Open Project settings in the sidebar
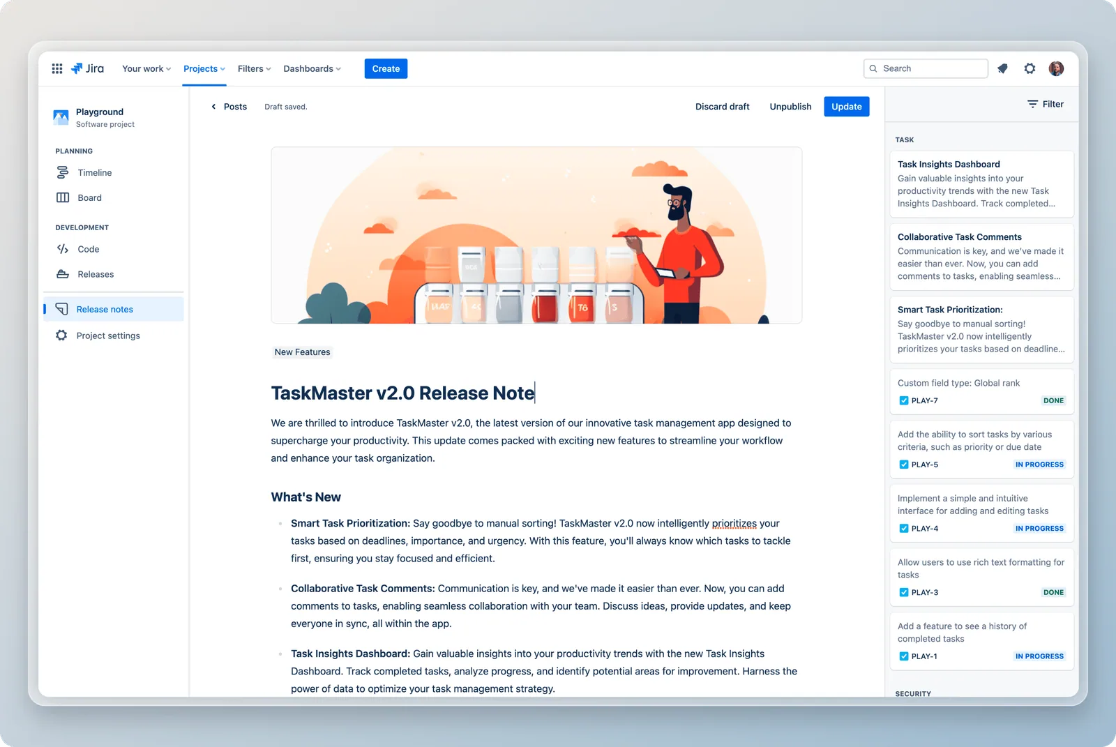This screenshot has width=1116, height=747. 114,335
